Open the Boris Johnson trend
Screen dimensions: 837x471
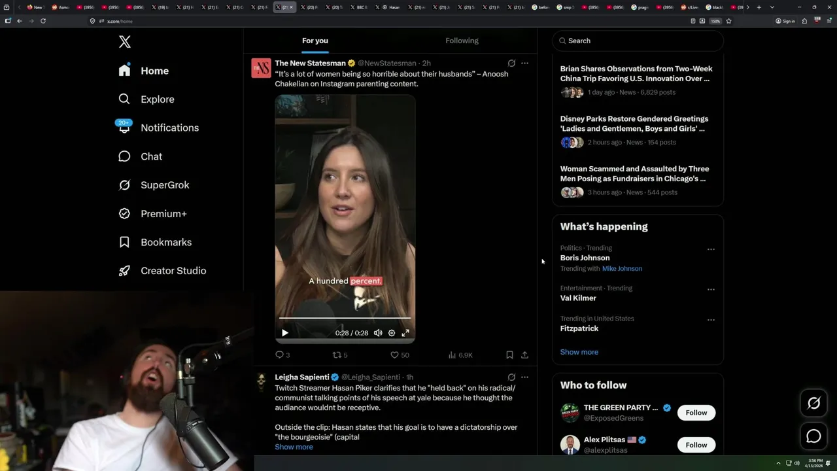[585, 258]
